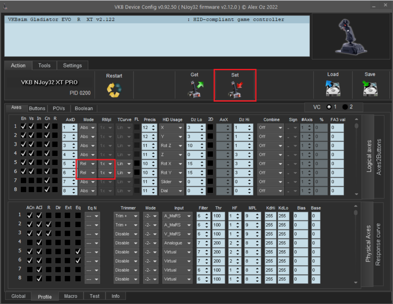Image resolution: width=393 pixels, height=304 pixels.
Task: Toggle ACn checkbox for physical axis 1
Action: click(x=30, y=216)
